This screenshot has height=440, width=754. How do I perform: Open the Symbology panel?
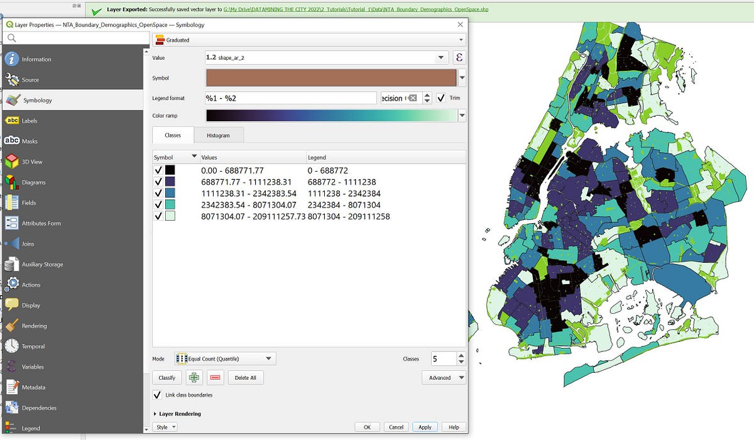coord(38,99)
